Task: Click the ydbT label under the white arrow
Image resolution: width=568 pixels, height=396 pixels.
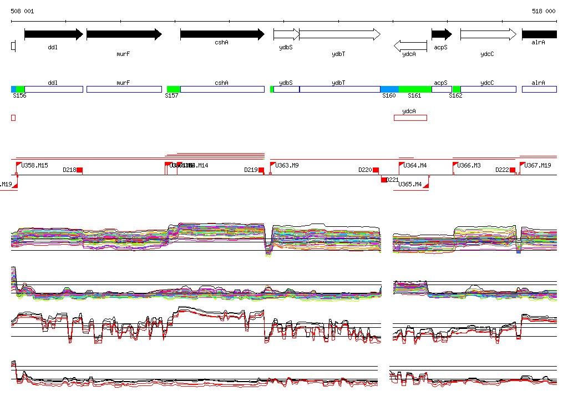Action: tap(339, 54)
